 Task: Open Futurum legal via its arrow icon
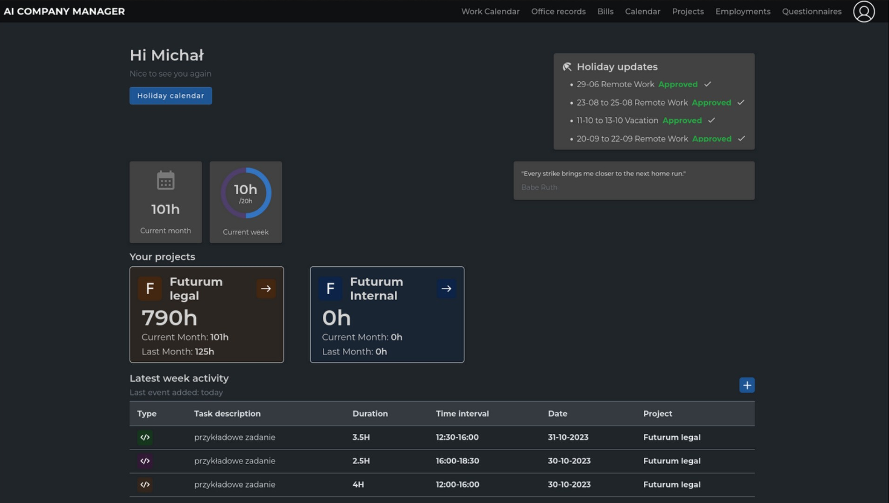pos(266,289)
